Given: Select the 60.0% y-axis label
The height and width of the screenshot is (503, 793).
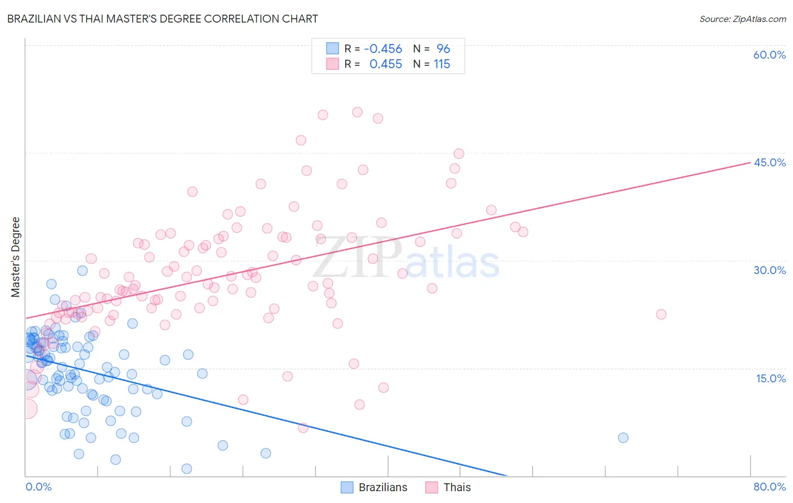Looking at the screenshot, I should click(x=769, y=55).
